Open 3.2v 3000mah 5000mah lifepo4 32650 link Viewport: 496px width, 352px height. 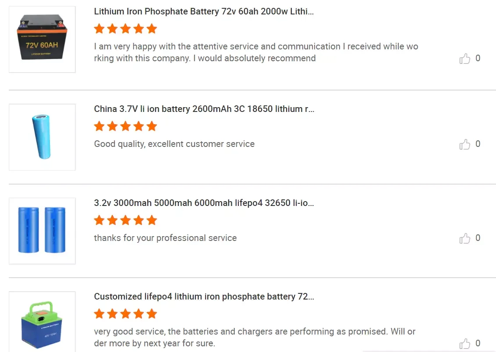pos(204,203)
